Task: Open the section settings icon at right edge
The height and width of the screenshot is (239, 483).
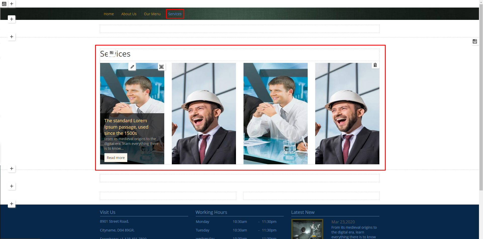Action: [475, 42]
